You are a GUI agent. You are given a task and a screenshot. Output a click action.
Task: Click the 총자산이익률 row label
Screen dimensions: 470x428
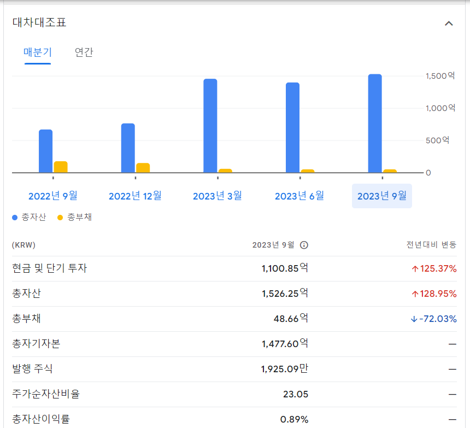click(41, 419)
